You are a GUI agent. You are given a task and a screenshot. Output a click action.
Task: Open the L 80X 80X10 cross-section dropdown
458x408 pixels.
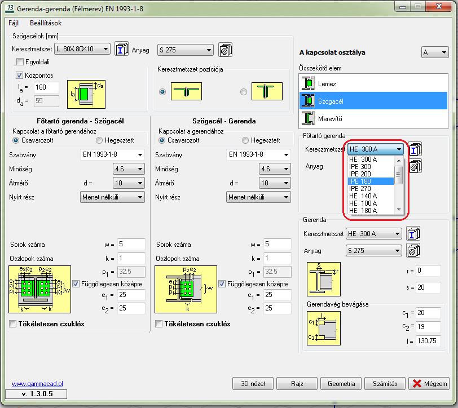pos(82,49)
